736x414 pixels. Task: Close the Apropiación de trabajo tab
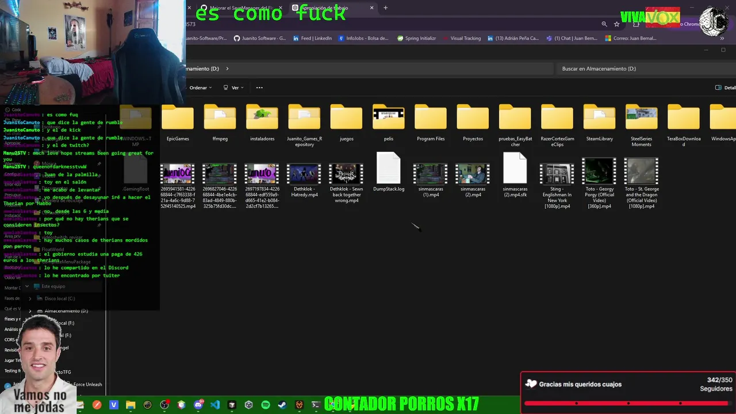click(371, 8)
